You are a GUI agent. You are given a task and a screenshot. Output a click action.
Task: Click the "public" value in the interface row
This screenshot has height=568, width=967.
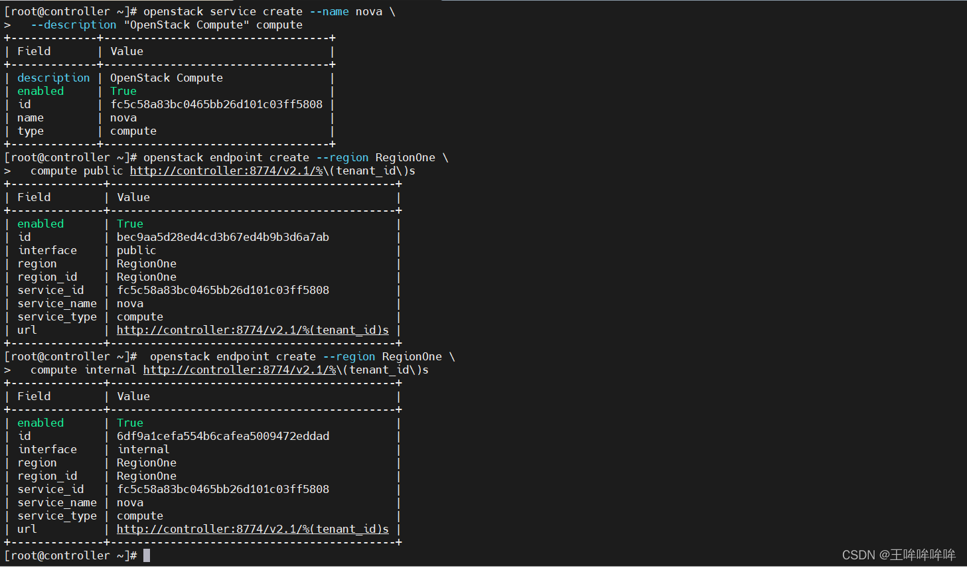pos(137,250)
